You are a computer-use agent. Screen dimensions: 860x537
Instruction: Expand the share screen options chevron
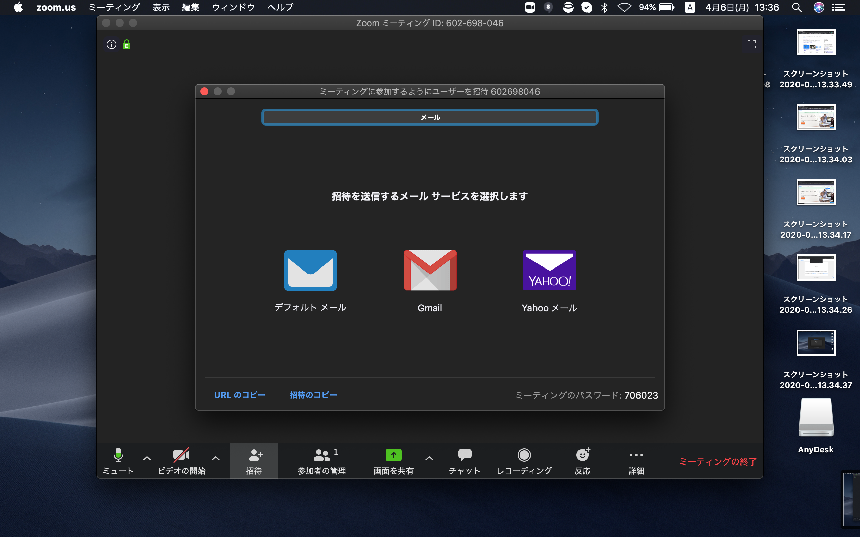429,458
